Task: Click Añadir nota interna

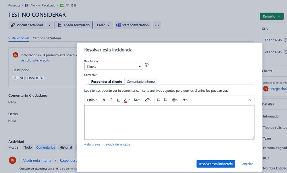Action: tap(37, 161)
